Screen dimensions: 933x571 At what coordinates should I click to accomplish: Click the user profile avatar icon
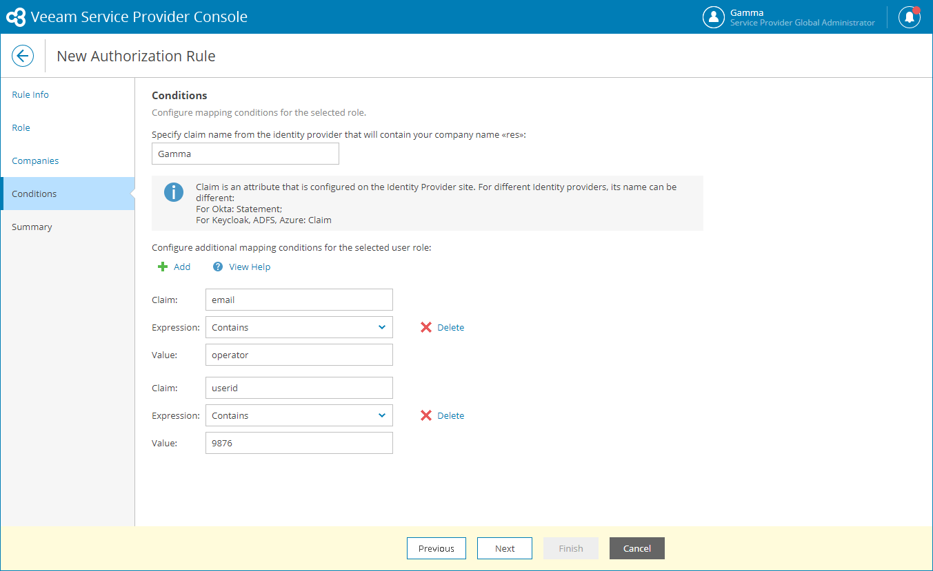point(713,17)
